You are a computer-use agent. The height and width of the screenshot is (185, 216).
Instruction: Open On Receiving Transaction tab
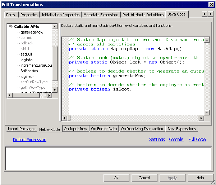coord(142,129)
